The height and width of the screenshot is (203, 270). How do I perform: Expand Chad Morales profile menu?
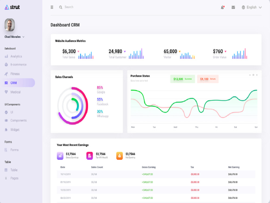click(x=23, y=37)
